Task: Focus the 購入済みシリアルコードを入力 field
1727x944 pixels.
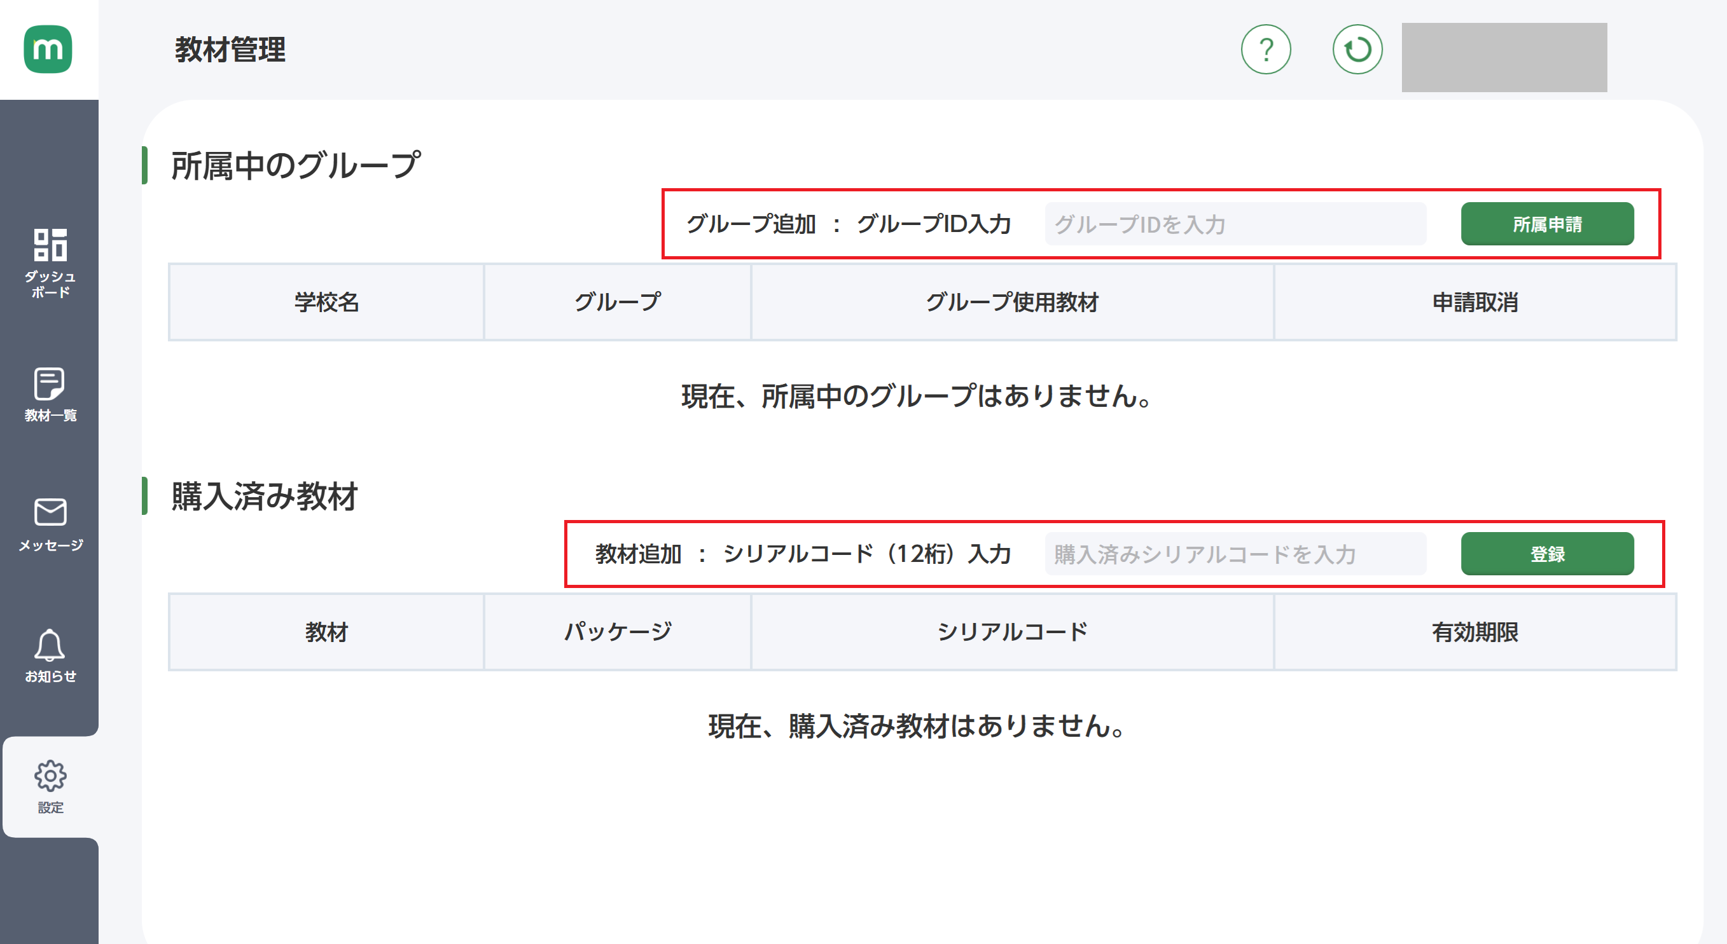Action: (x=1235, y=554)
